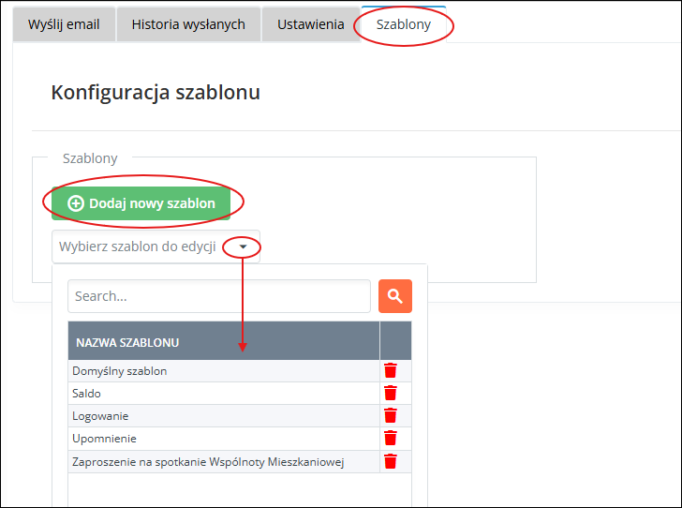Focus the Search template input field
The image size is (682, 508).
coord(219,296)
